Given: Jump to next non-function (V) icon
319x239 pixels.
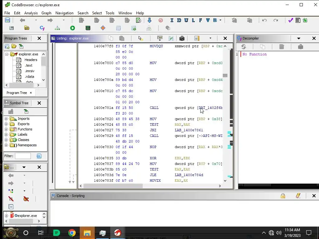Looking at the screenshot, I should [x=208, y=20].
